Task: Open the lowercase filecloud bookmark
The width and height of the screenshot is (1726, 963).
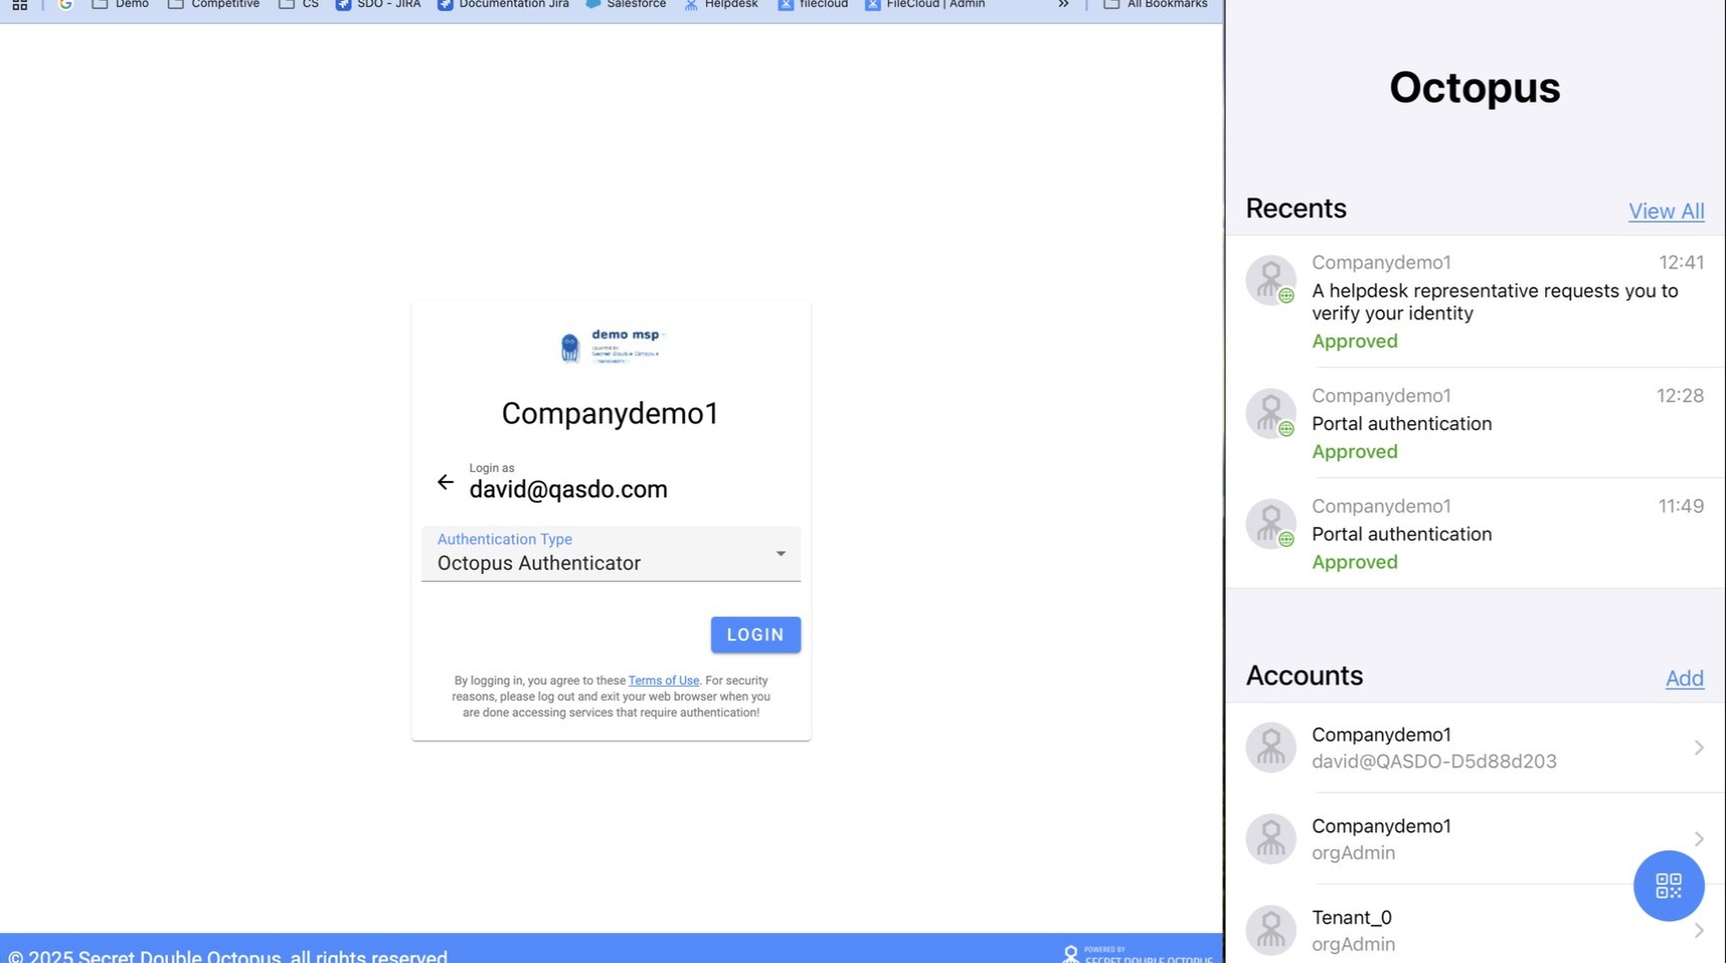Action: point(813,5)
